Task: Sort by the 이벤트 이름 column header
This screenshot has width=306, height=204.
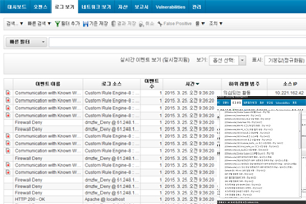Action: [48, 84]
